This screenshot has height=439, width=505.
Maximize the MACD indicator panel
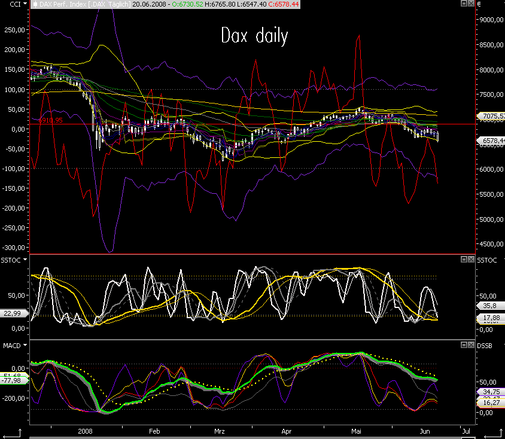[x=464, y=345]
